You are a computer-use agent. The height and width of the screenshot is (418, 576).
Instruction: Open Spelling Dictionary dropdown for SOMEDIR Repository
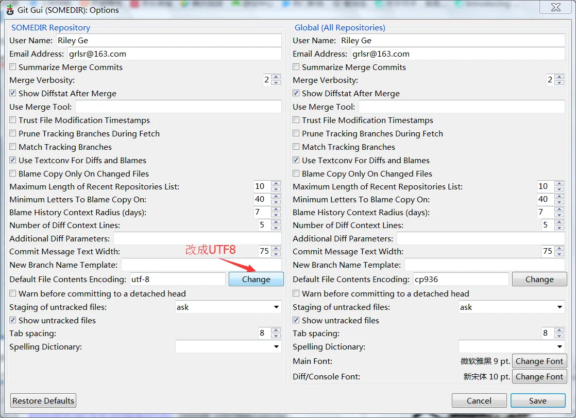click(228, 347)
